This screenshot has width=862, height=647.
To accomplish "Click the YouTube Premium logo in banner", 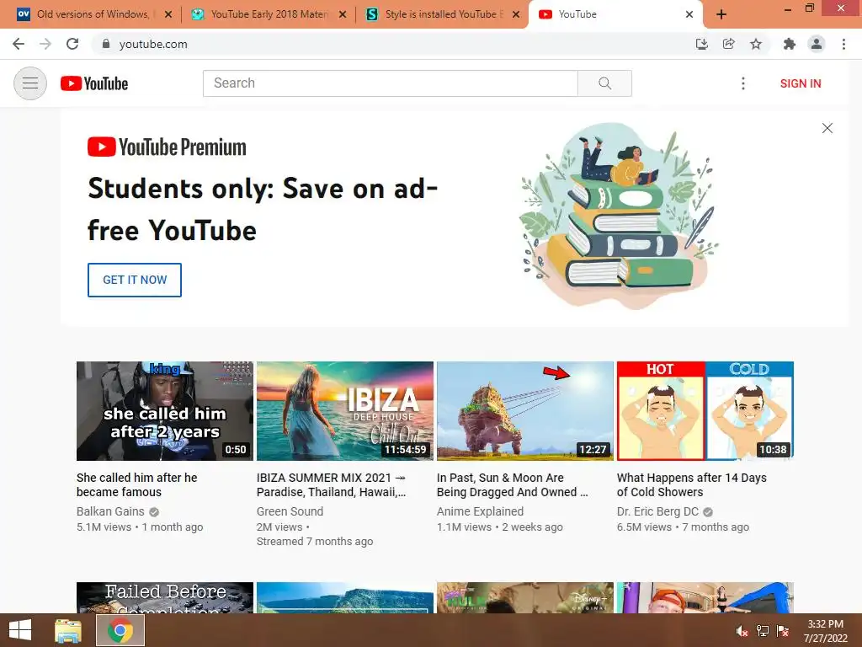I will 167,147.
